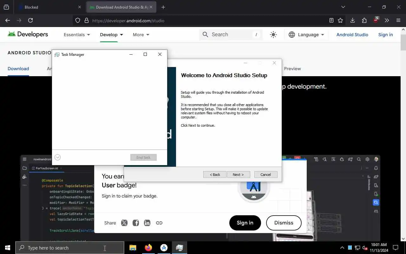
Task: Switch to Android Studio taskbar icon
Action: click(164, 248)
